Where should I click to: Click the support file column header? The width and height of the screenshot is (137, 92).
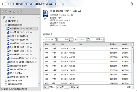click(125, 44)
